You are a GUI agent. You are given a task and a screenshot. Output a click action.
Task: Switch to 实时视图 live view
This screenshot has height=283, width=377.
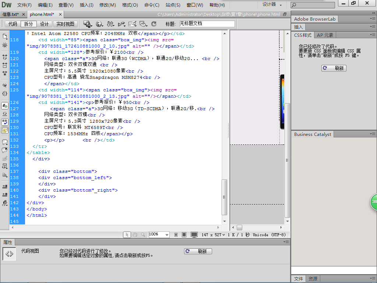point(65,24)
